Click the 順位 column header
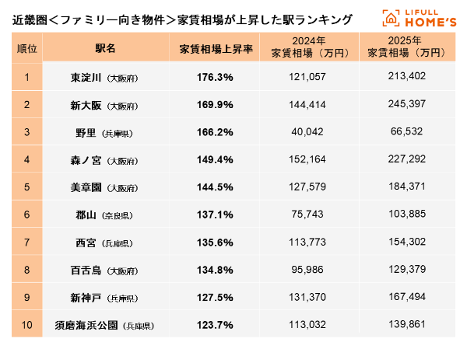467x349 pixels. coord(26,48)
